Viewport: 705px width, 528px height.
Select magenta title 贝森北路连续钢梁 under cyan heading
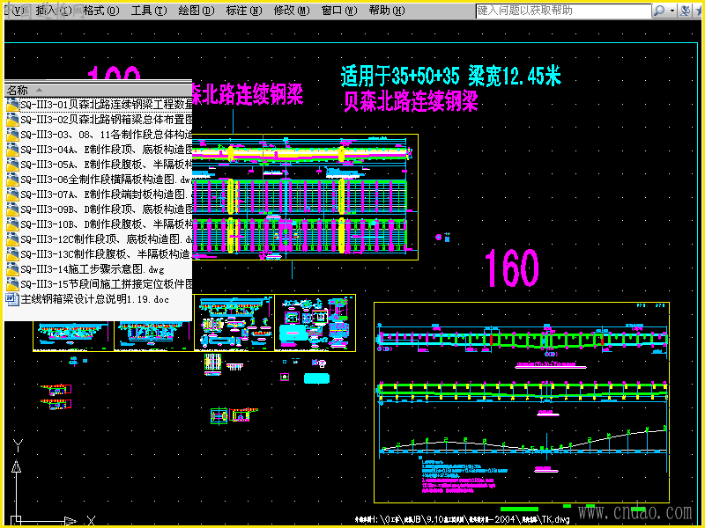411,101
